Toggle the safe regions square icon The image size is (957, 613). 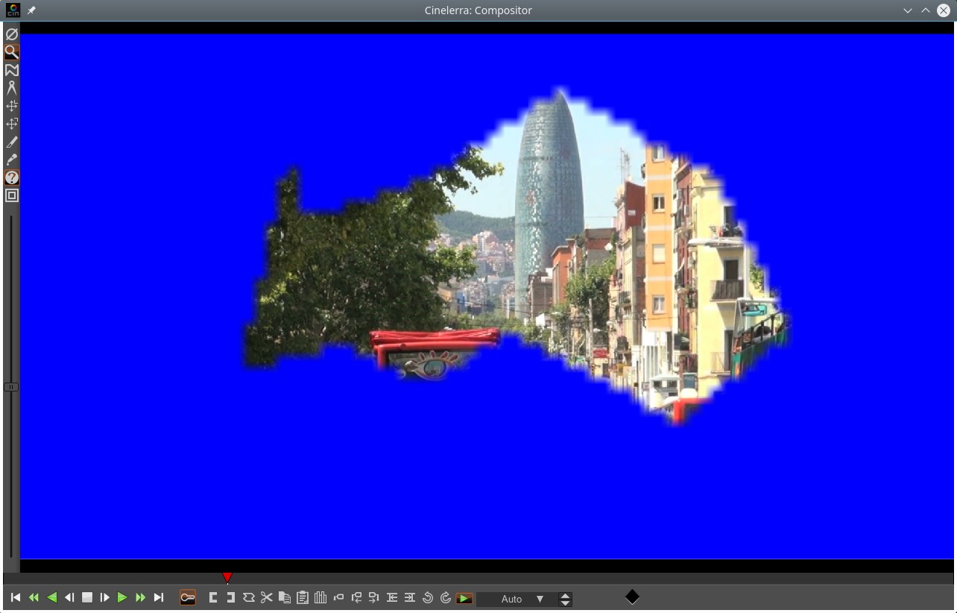click(11, 195)
